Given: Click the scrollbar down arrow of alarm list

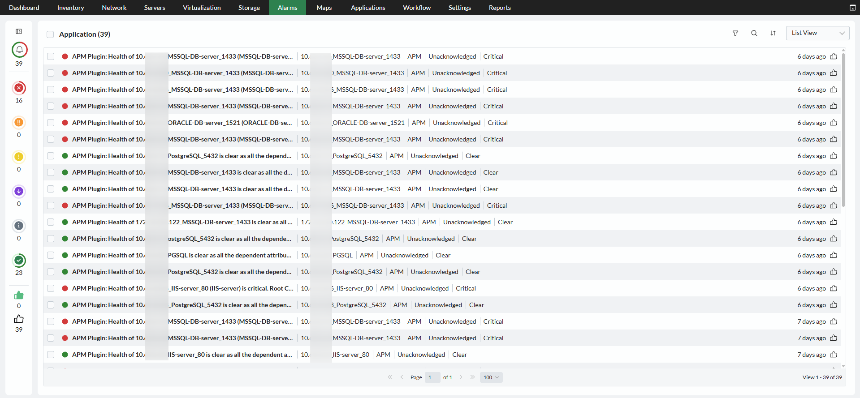Looking at the screenshot, I should [843, 366].
